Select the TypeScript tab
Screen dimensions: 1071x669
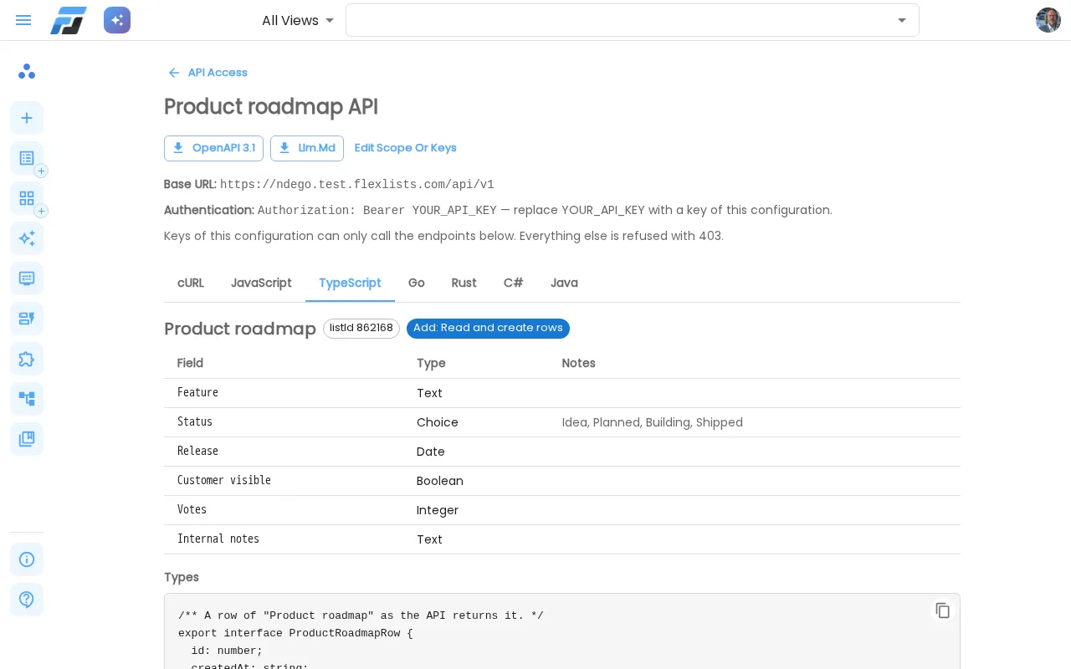[350, 283]
